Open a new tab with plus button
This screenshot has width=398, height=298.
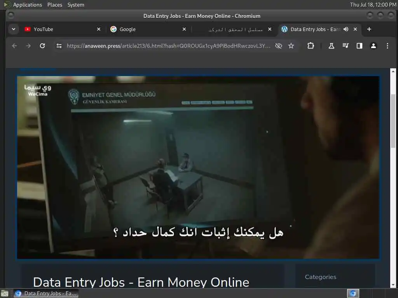[x=369, y=29]
